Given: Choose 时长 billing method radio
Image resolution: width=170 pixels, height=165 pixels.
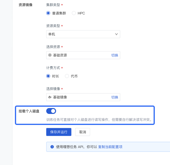Looking at the screenshot, I should tap(48, 76).
